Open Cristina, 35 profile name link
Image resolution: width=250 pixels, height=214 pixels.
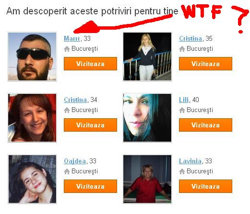pyautogui.click(x=190, y=39)
